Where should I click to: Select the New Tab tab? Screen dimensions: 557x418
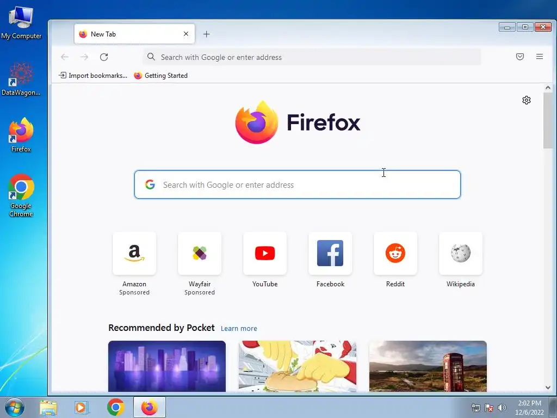coord(134,34)
